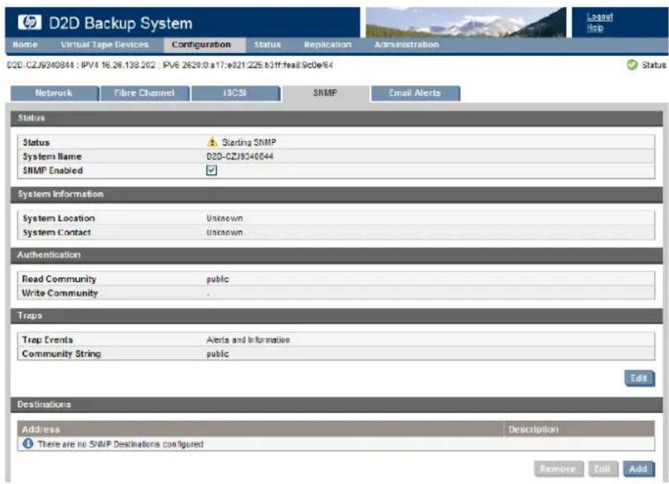669x484 pixels.
Task: Select the SNMP tab
Action: (325, 93)
